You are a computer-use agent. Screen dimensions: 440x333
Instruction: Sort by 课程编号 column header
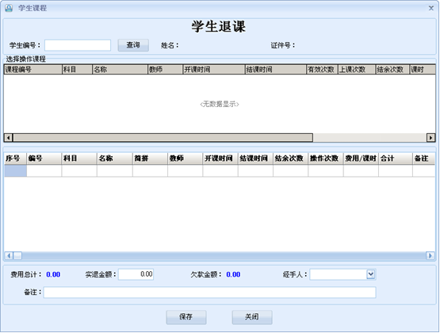point(33,69)
